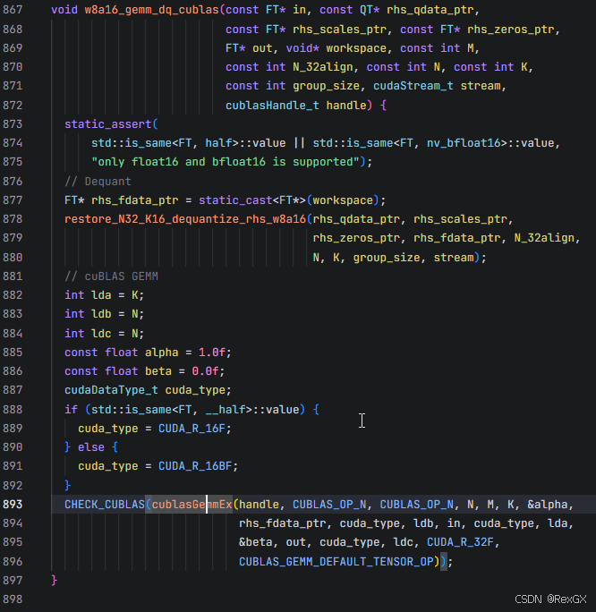
Task: Click line number 873 in gutter
Action: pyautogui.click(x=13, y=124)
